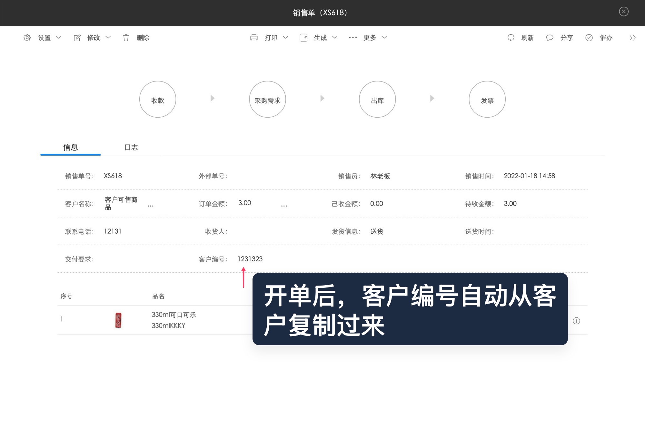The height and width of the screenshot is (428, 645).
Task: Click the 生成 wallet icon
Action: (303, 38)
